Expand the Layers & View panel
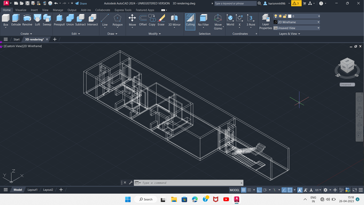 click(x=289, y=34)
